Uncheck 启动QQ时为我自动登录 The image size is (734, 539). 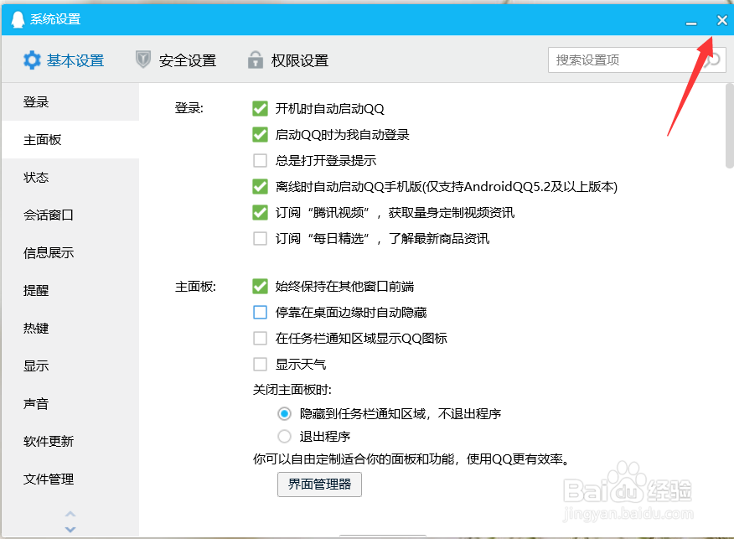[x=260, y=134]
